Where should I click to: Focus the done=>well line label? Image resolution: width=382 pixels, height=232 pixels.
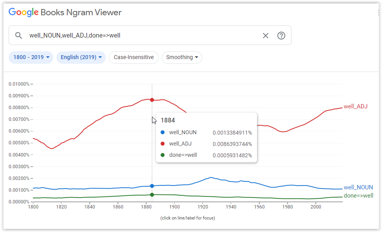tap(358, 196)
